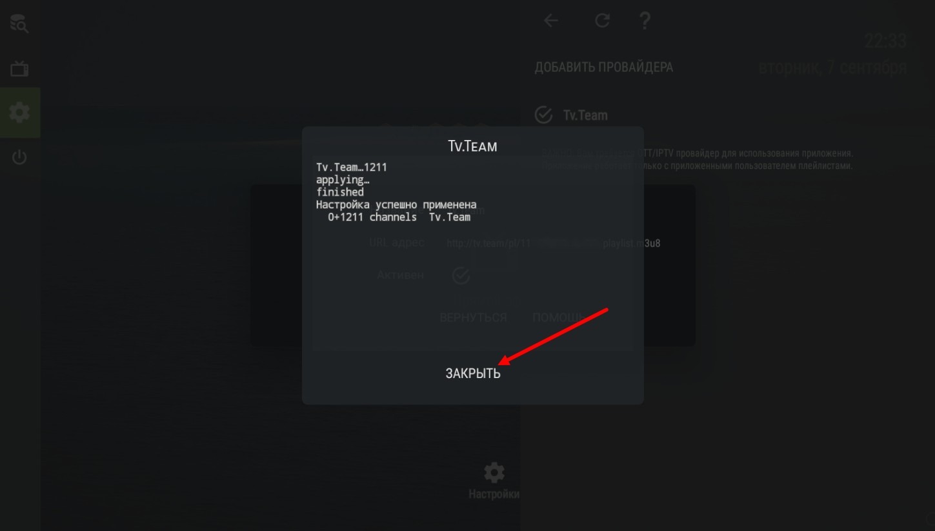
Task: Open the channel search icon in sidebar
Action: 19,24
